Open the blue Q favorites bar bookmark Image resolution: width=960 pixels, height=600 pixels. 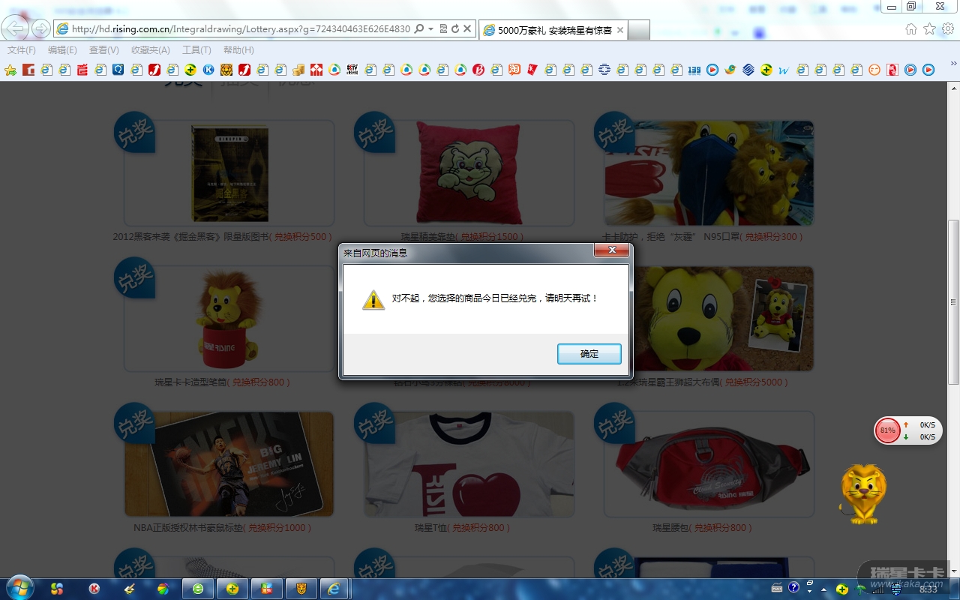[118, 70]
